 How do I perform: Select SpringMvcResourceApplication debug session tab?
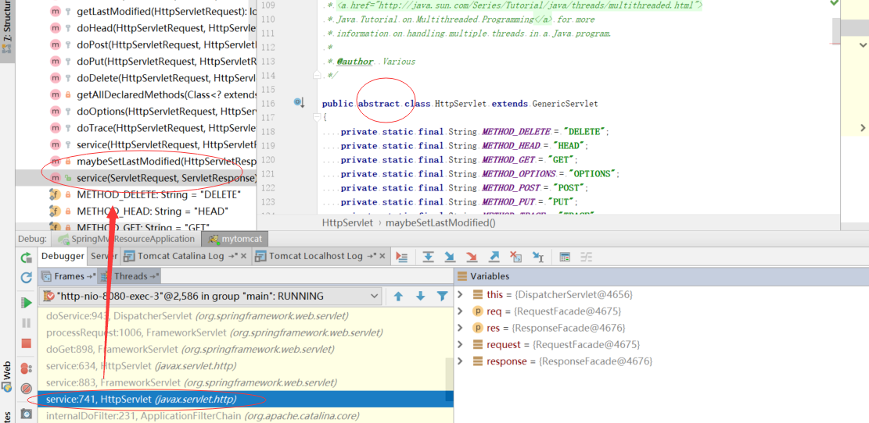pos(127,239)
